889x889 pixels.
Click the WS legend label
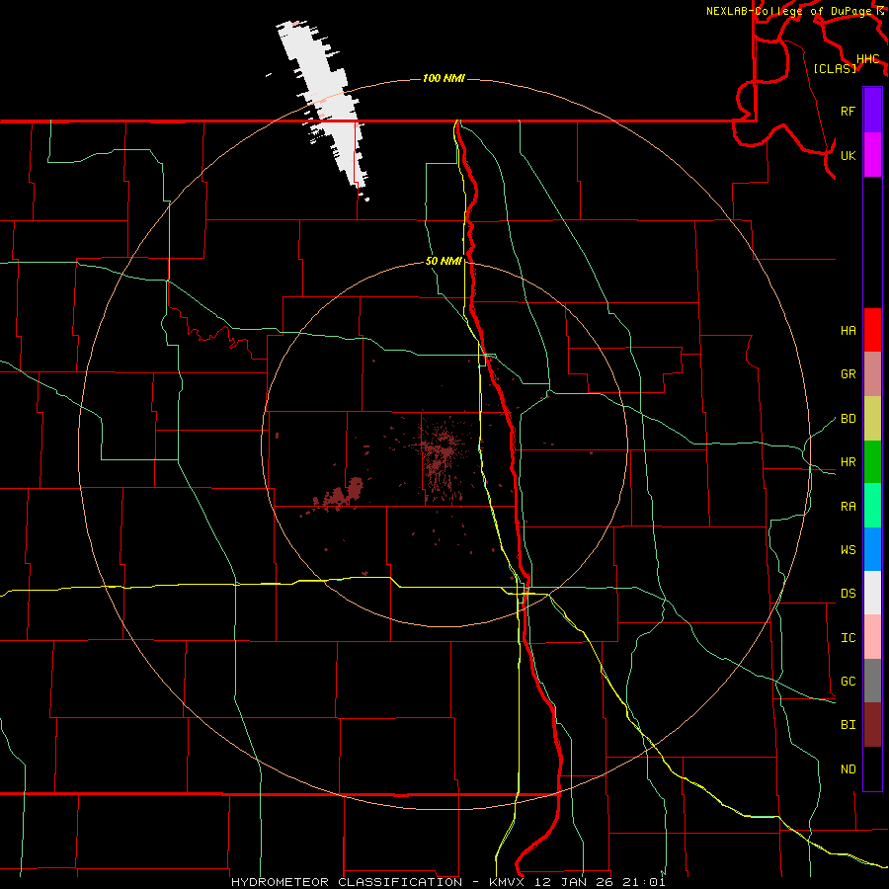pos(848,550)
